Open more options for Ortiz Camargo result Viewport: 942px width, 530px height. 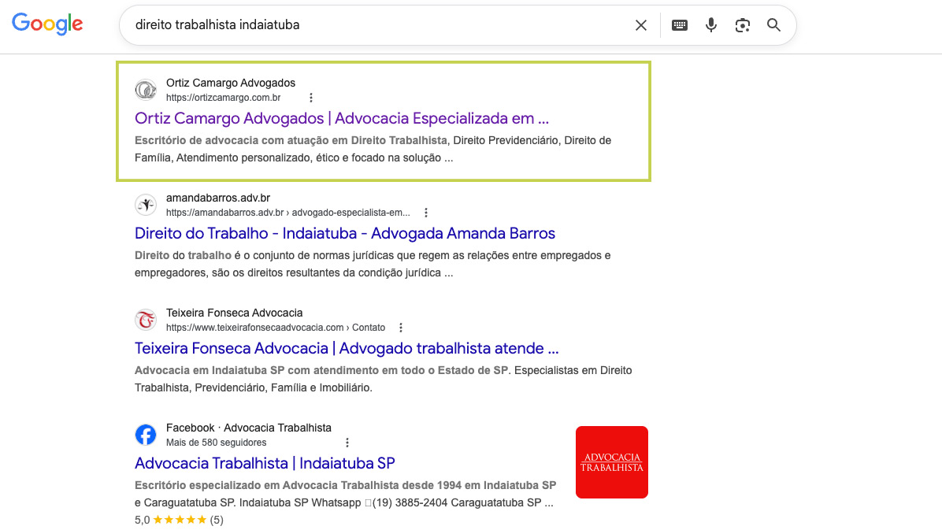tap(311, 98)
